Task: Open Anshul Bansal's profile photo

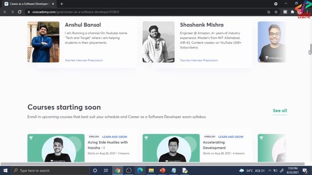Action: [x=43, y=42]
